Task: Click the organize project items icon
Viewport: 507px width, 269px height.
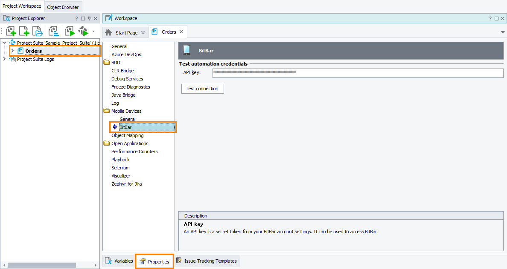Action: 53,31
